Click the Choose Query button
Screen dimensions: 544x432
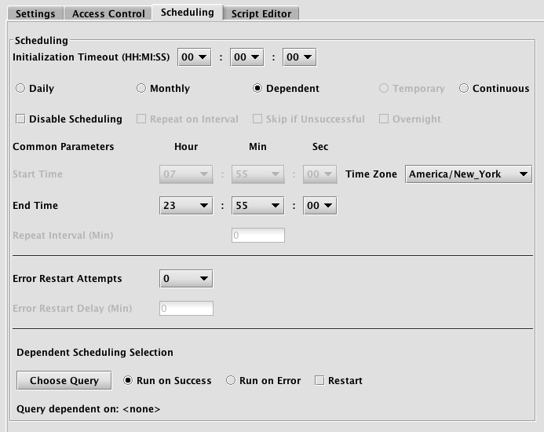point(64,381)
